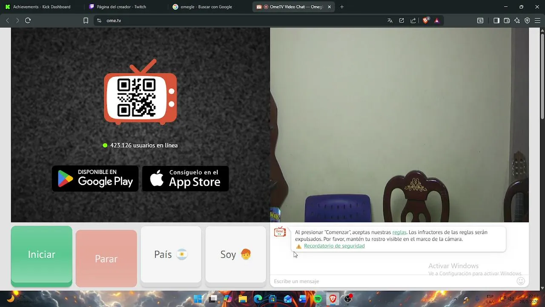Click the Parar button

(106, 258)
